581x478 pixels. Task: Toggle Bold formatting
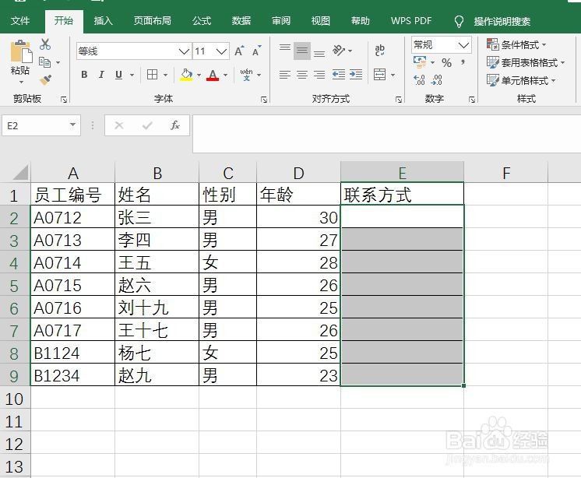point(84,75)
